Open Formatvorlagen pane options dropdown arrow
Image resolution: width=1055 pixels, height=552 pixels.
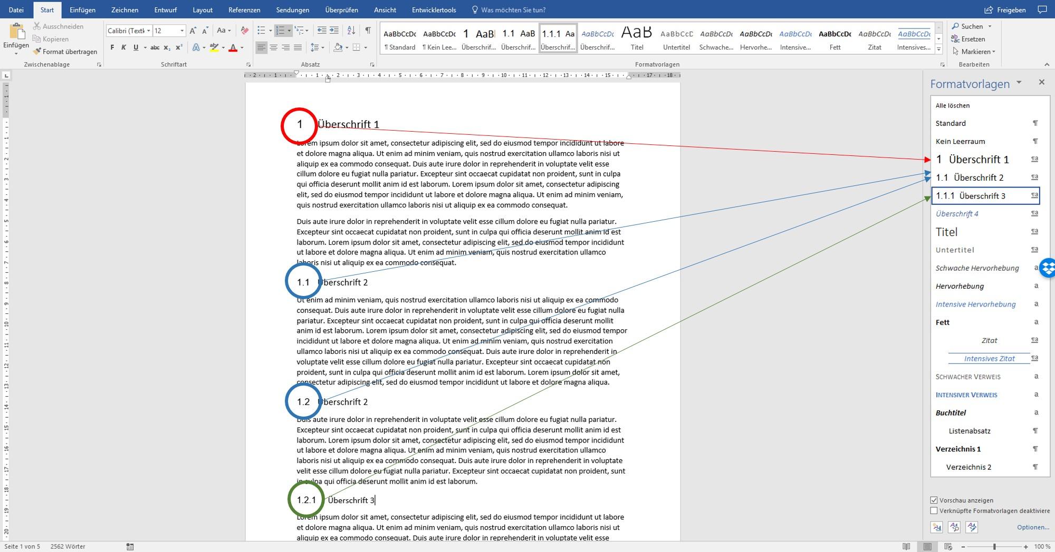tap(1019, 83)
